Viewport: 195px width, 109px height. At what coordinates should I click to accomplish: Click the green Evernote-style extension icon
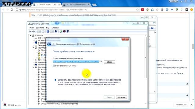(177, 9)
